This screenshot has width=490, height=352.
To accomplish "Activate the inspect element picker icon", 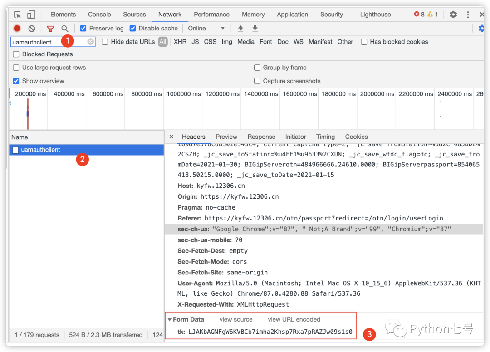I will (18, 15).
